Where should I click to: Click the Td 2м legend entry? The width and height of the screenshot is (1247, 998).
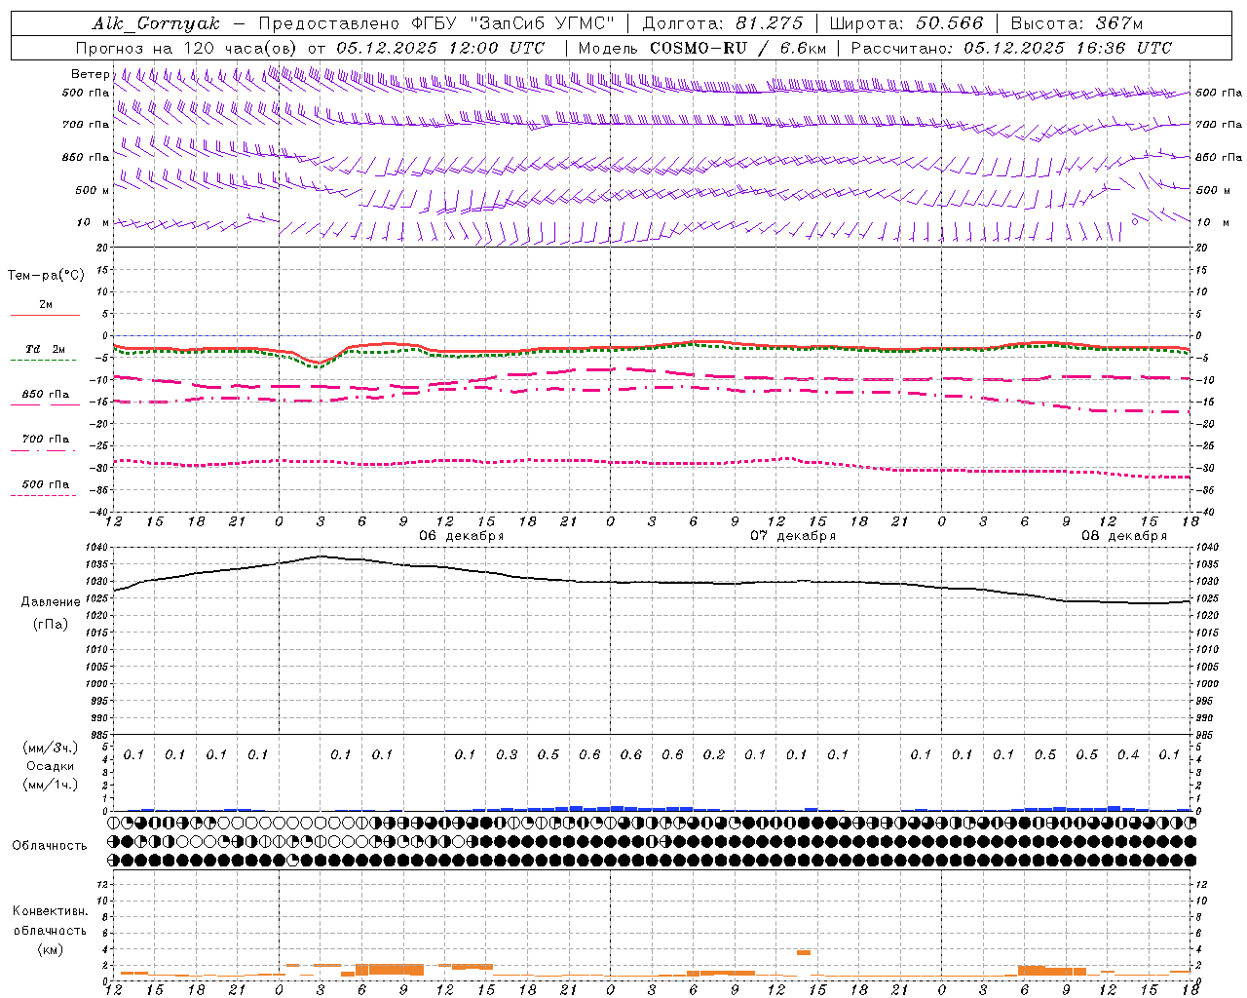46,349
